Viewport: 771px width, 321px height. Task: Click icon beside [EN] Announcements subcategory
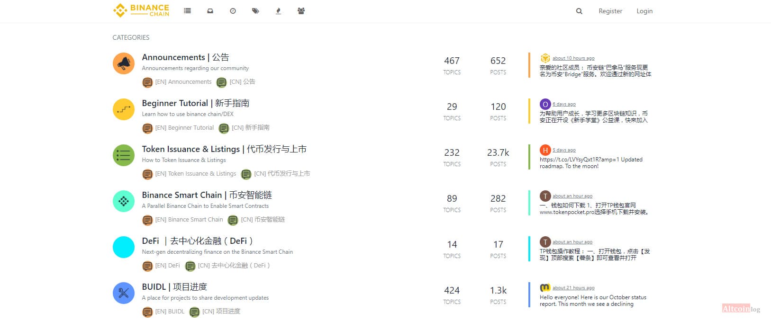[x=147, y=82]
